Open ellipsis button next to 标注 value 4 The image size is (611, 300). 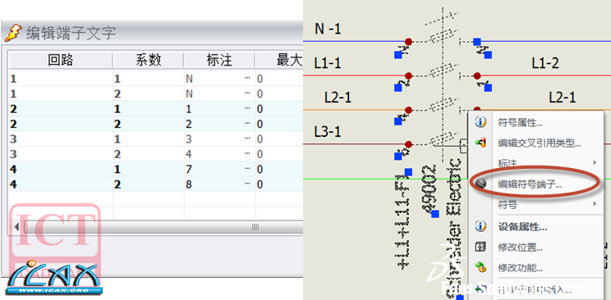[x=247, y=154]
